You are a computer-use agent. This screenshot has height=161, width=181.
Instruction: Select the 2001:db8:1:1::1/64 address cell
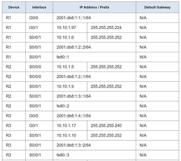click(x=94, y=18)
